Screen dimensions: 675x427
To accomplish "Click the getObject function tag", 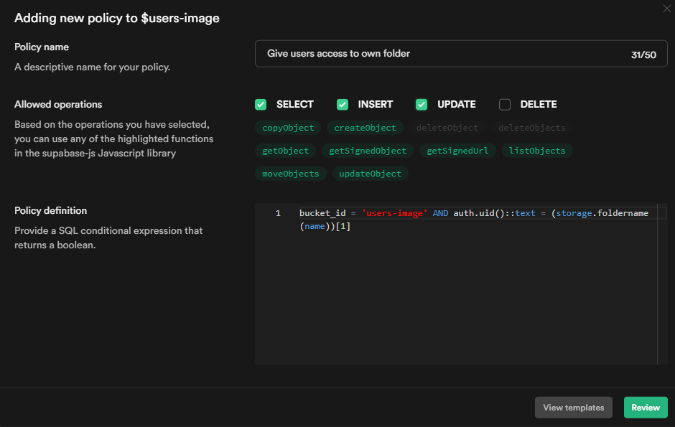I will click(x=285, y=151).
